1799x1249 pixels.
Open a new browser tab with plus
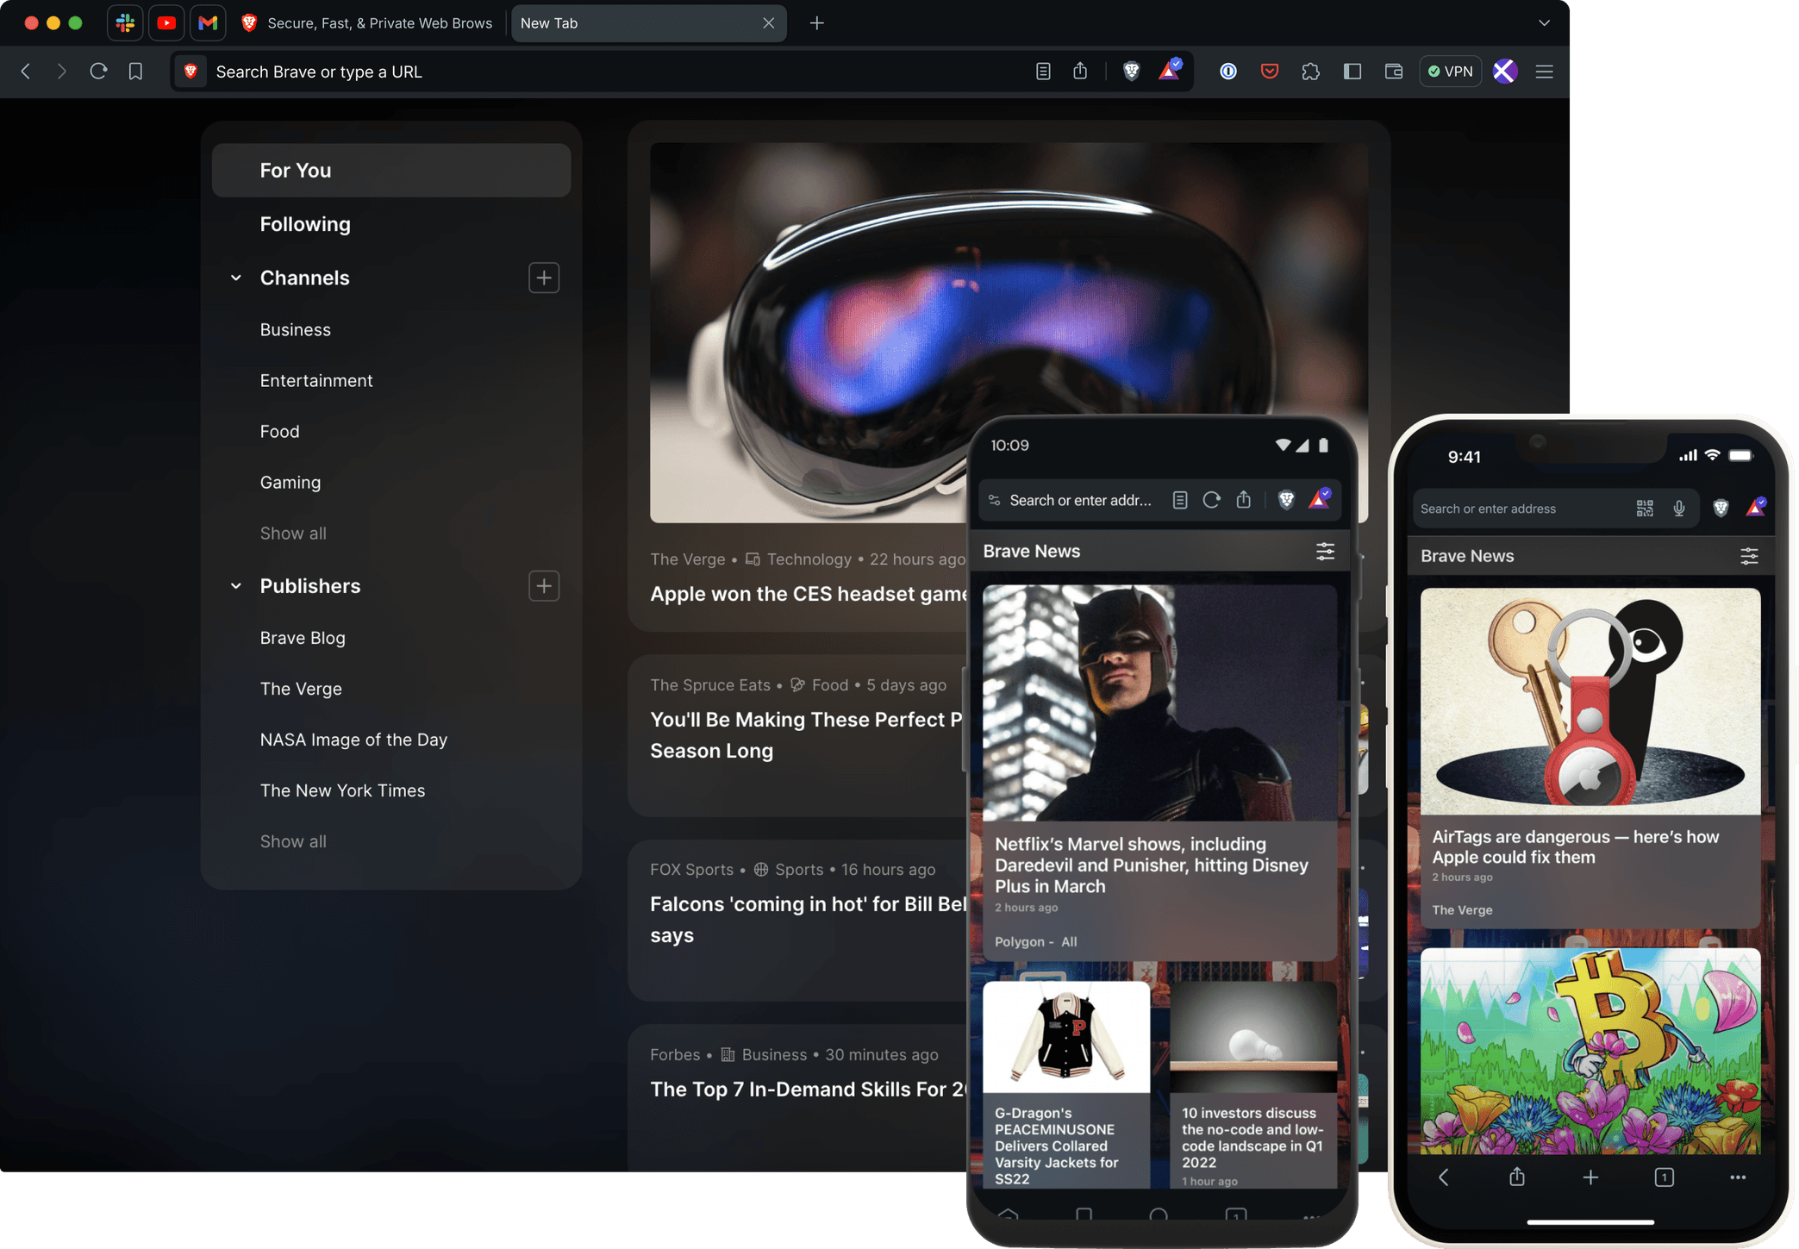pos(816,23)
